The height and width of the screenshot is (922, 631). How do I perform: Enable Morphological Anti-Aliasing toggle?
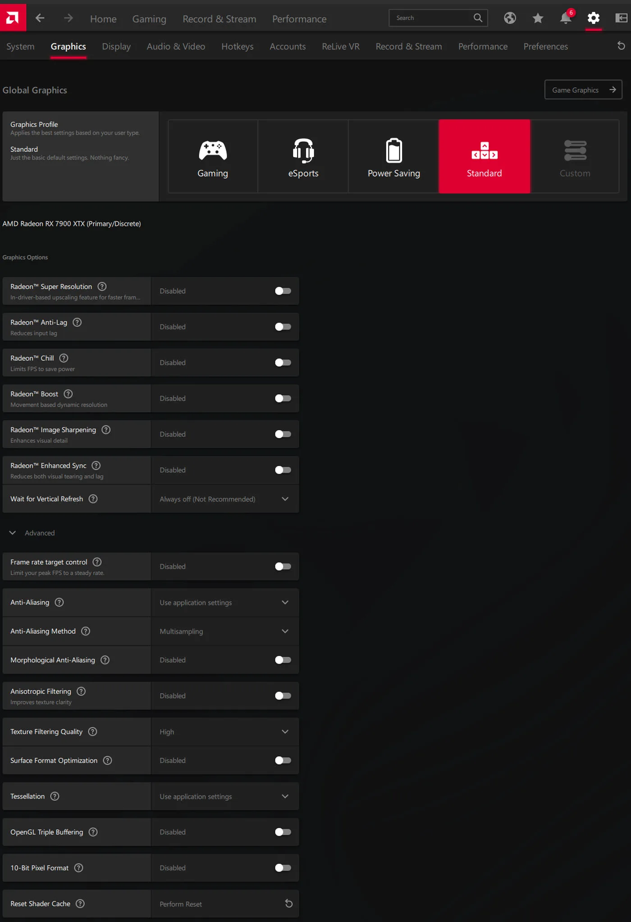pyautogui.click(x=283, y=660)
